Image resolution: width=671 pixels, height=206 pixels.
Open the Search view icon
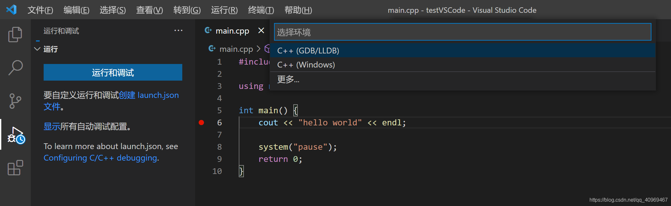[15, 68]
